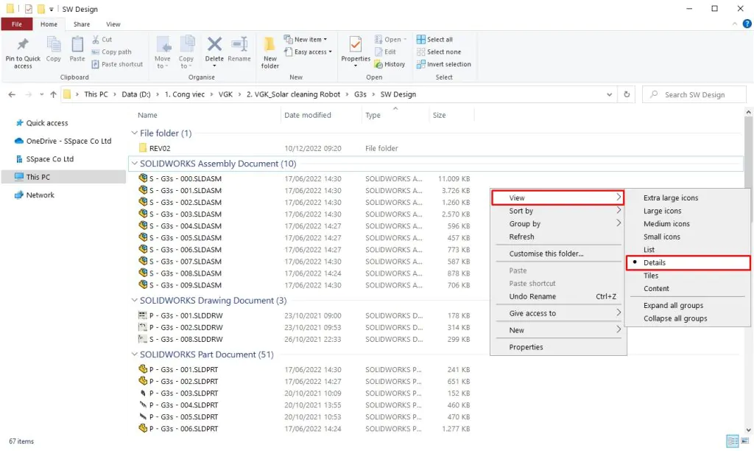The image size is (754, 451).
Task: Open the New item dropdown
Action: pyautogui.click(x=306, y=40)
